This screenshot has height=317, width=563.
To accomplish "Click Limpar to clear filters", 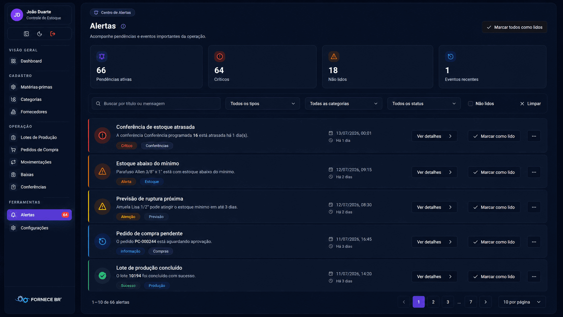I will coord(530,104).
